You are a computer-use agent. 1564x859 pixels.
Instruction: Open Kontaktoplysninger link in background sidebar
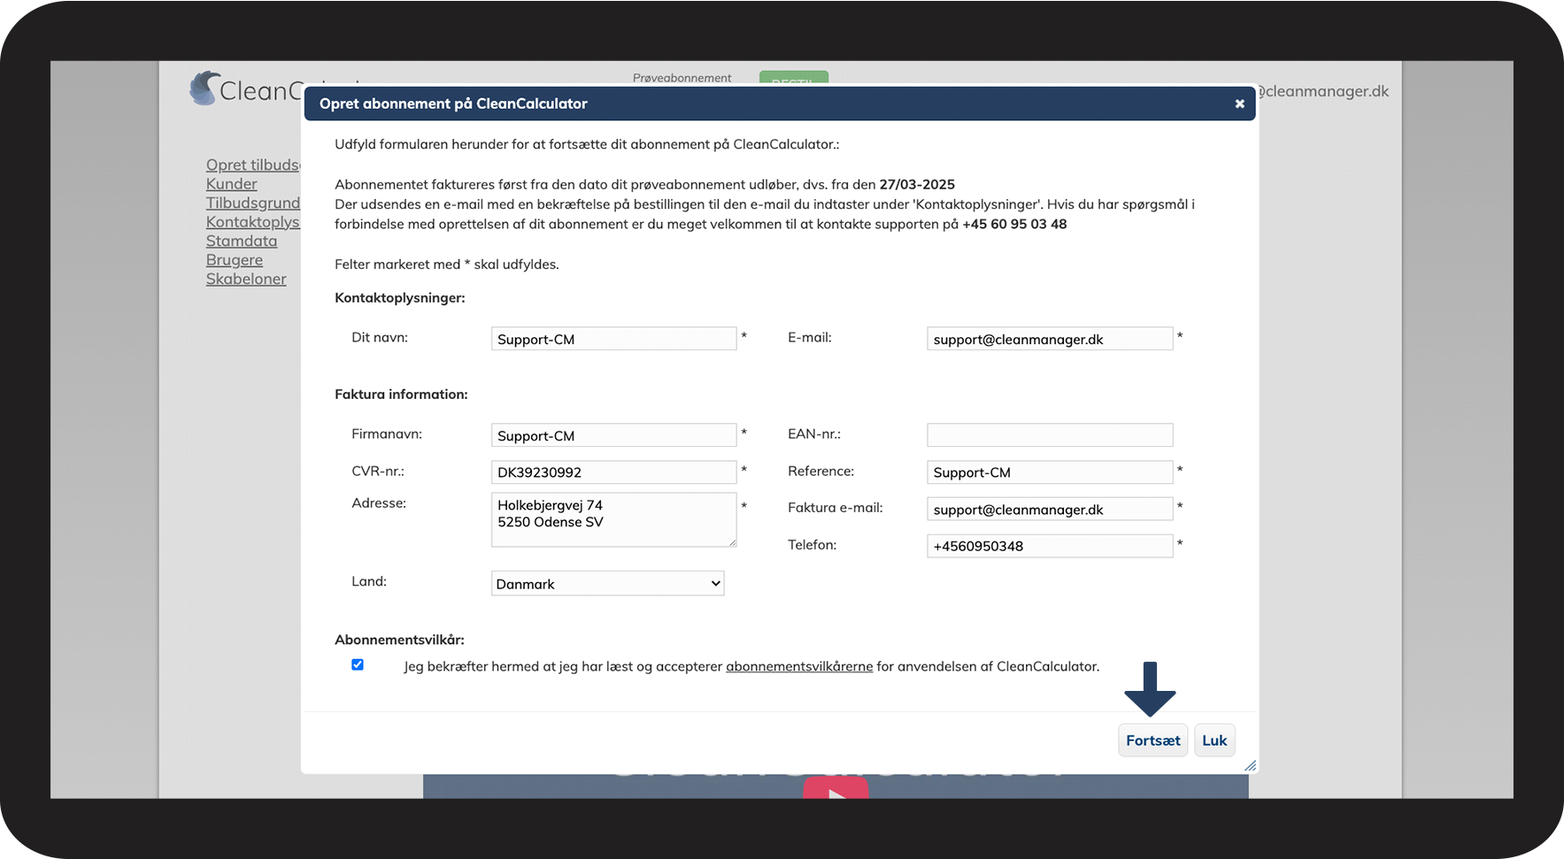coord(253,222)
